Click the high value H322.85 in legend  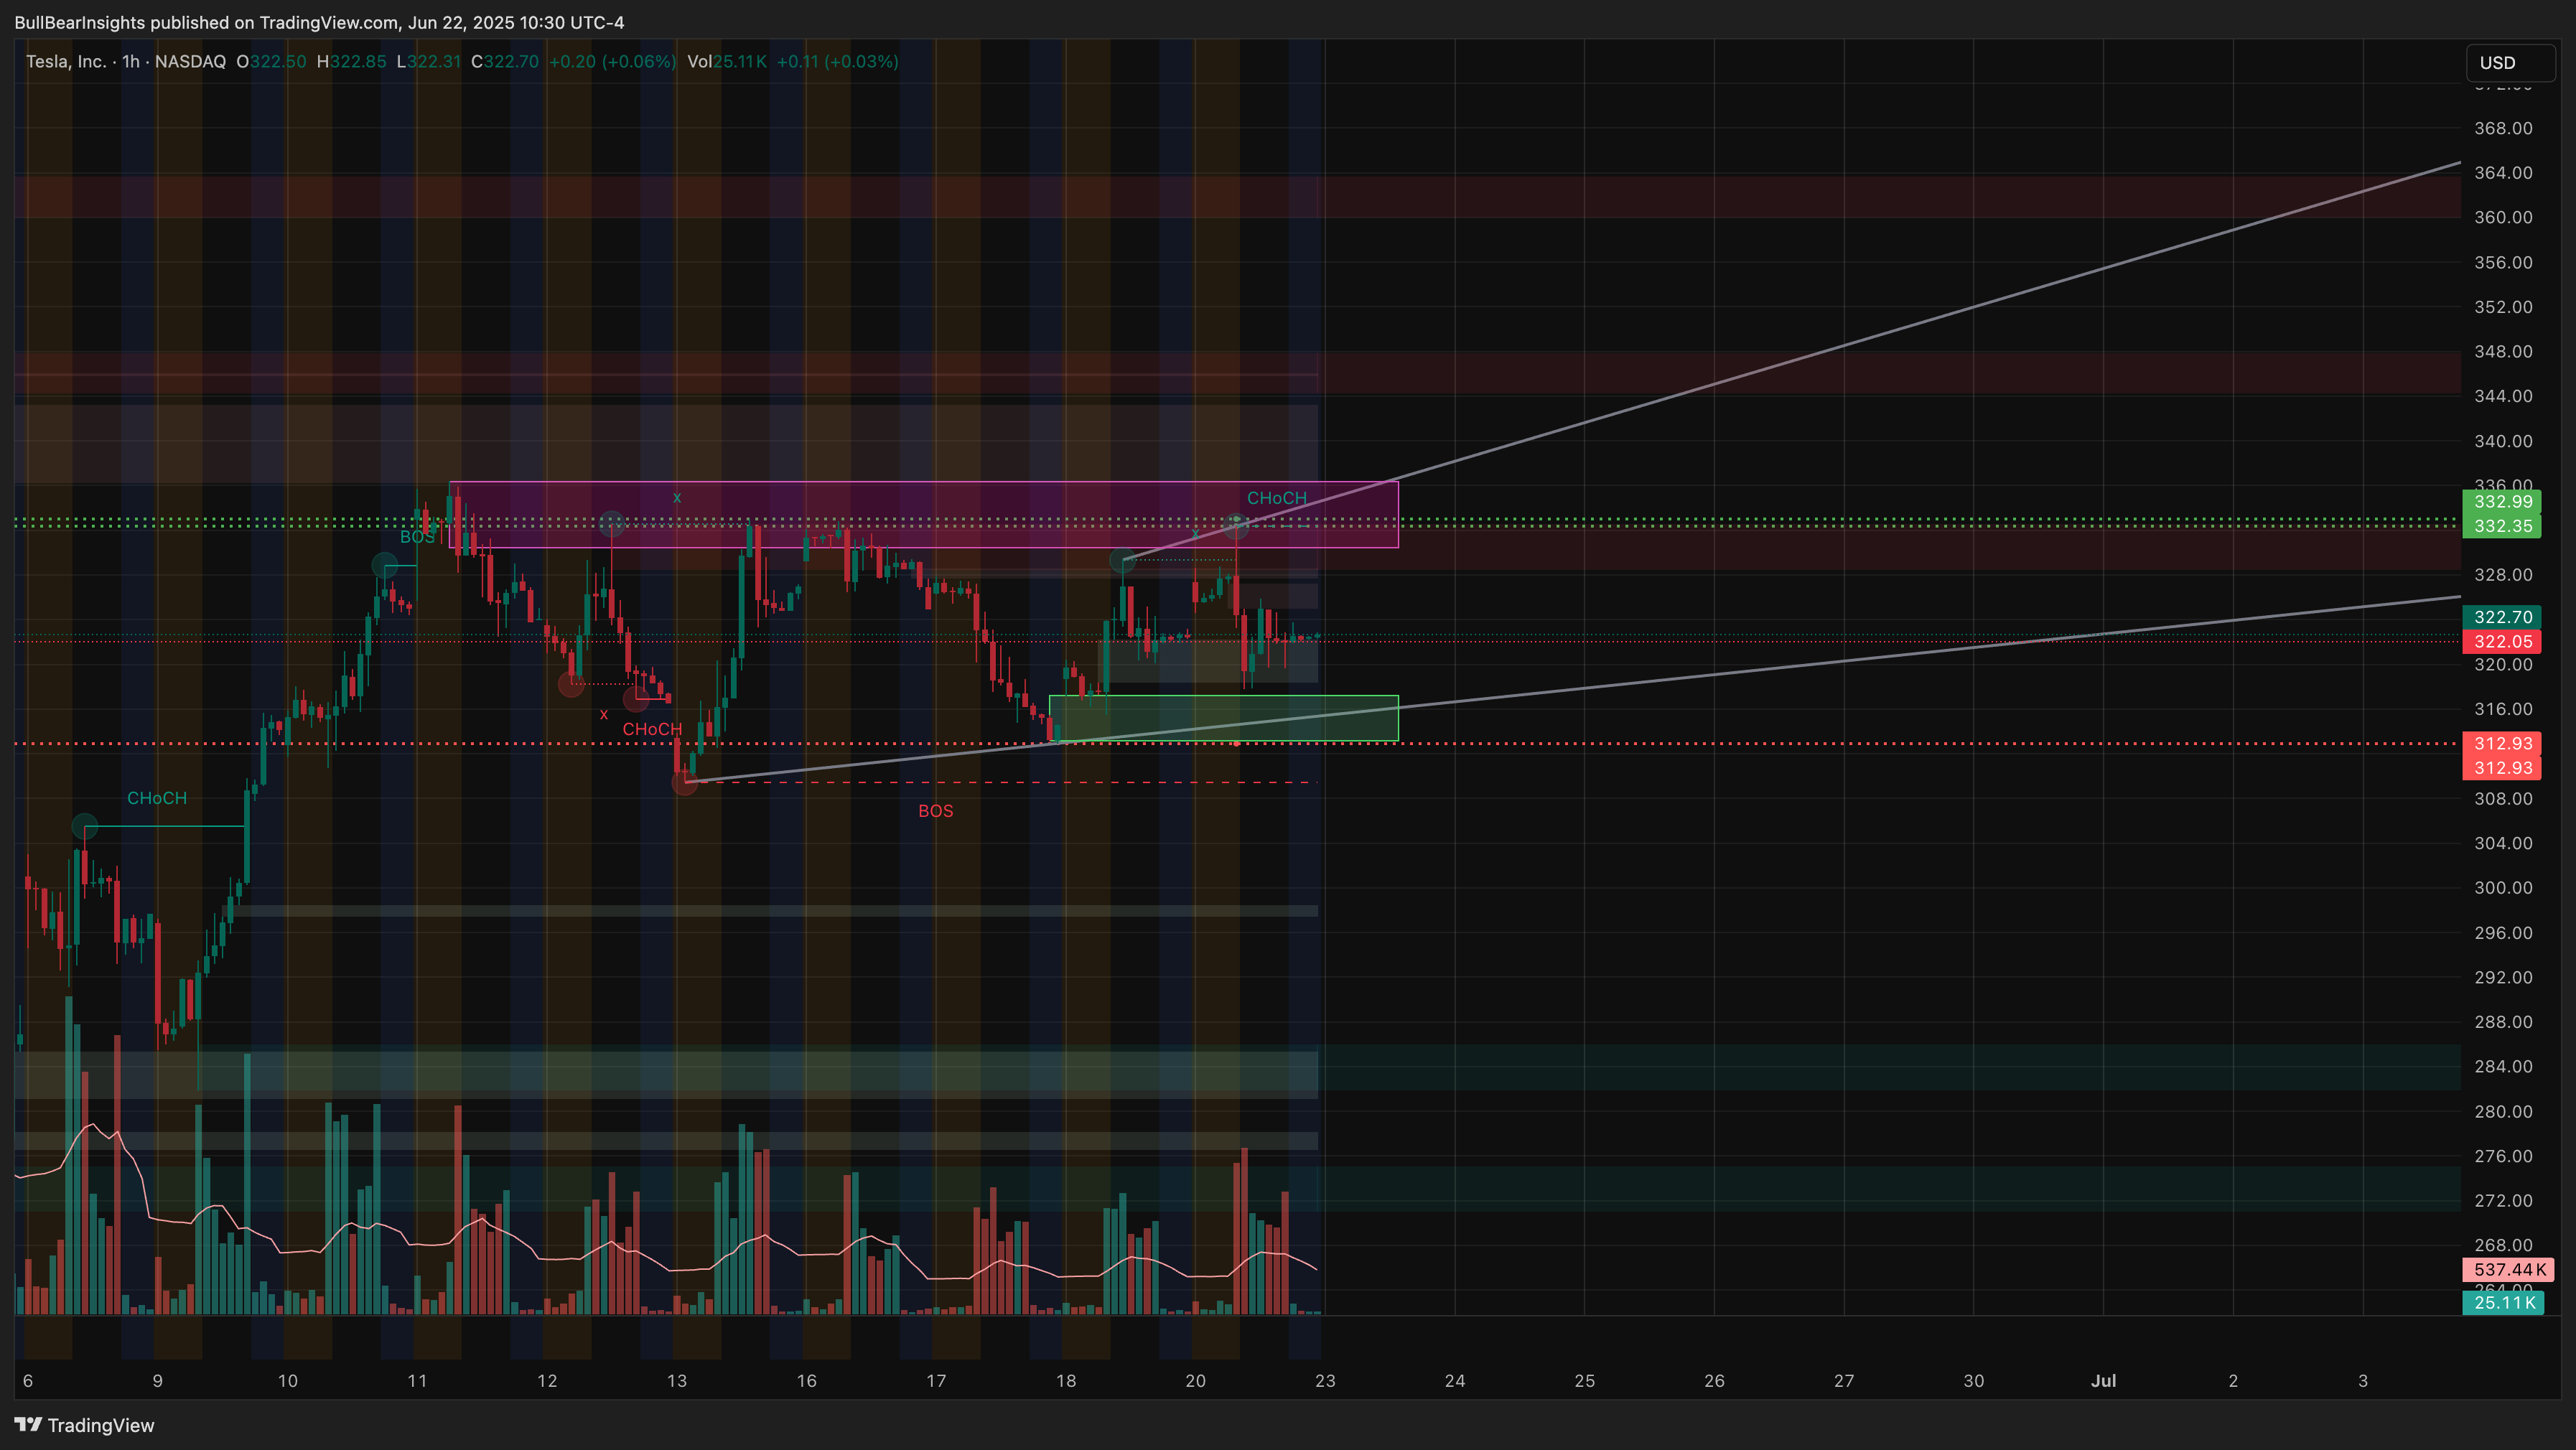point(351,61)
